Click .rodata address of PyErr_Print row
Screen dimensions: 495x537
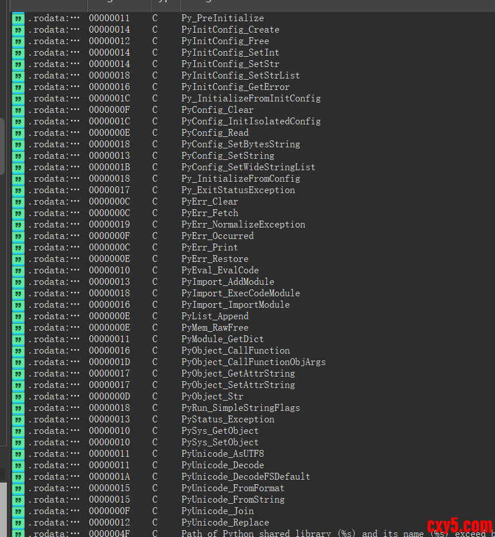click(x=54, y=248)
